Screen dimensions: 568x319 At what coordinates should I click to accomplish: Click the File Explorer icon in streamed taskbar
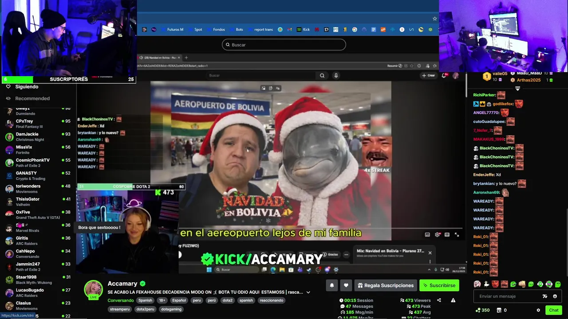pyautogui.click(x=282, y=269)
